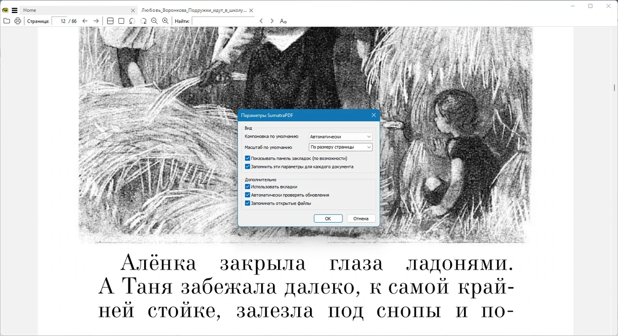Image resolution: width=618 pixels, height=336 pixels.
Task: Find previous search match arrow
Action: (x=261, y=21)
